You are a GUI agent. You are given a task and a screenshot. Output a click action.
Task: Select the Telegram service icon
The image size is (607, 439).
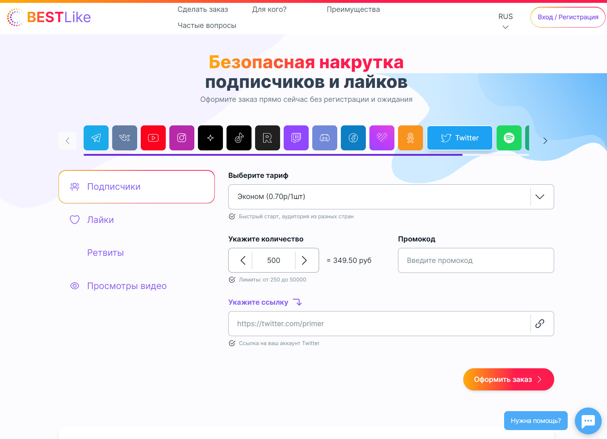click(x=96, y=138)
